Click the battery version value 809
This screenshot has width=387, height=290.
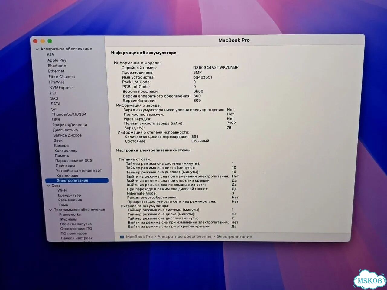pyautogui.click(x=197, y=101)
